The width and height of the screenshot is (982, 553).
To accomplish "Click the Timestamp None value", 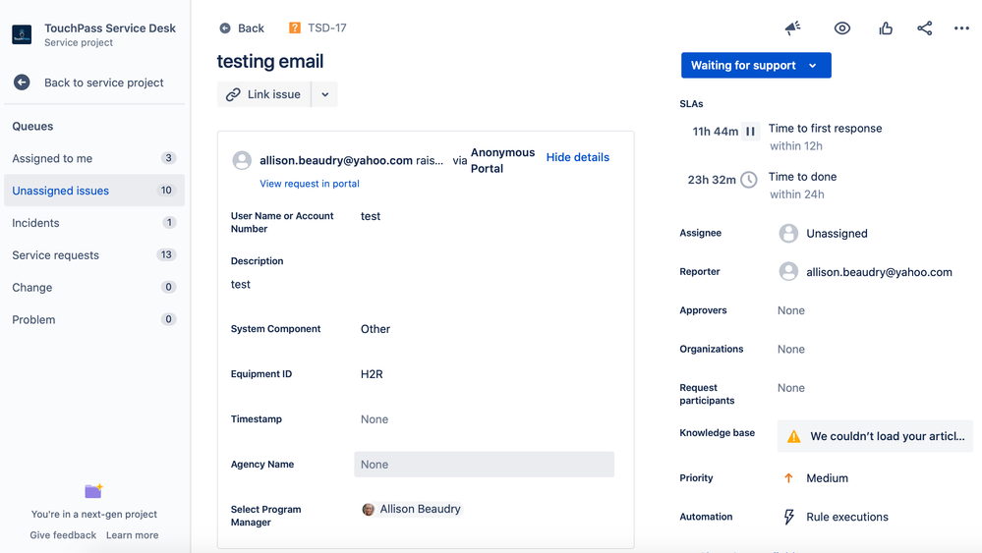I will [x=374, y=419].
